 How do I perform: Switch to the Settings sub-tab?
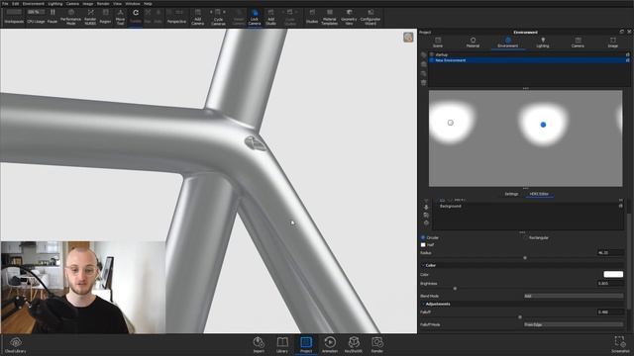pos(511,194)
